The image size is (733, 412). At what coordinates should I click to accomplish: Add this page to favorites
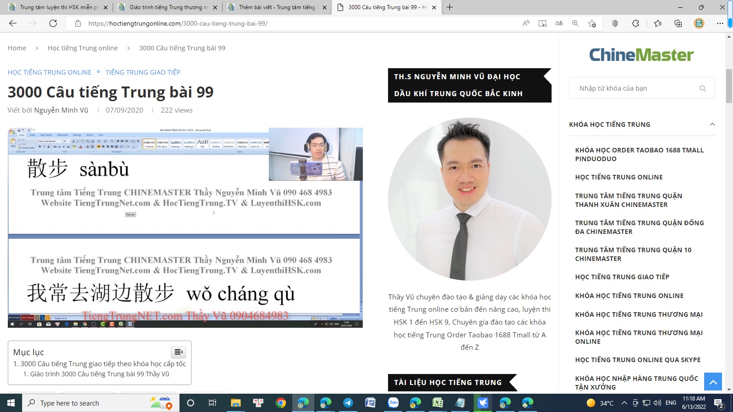coord(592,23)
